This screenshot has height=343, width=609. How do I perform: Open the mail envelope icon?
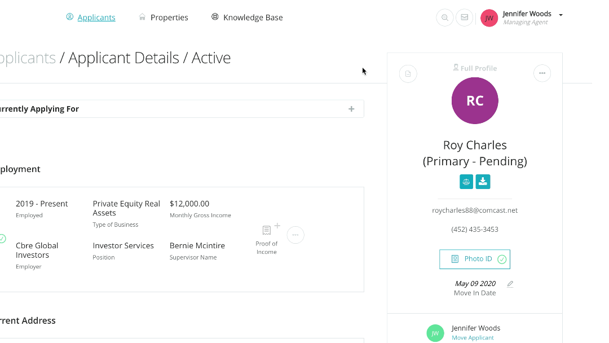(x=464, y=17)
